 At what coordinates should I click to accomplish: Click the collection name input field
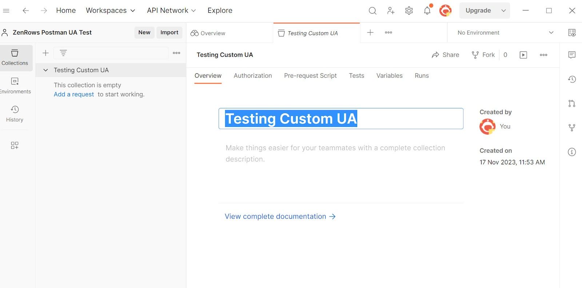341,119
